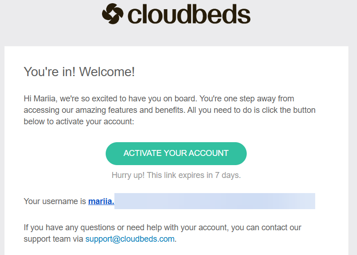Click the blurred username highlight area
Image resolution: width=357 pixels, height=255 pixels.
coord(215,201)
